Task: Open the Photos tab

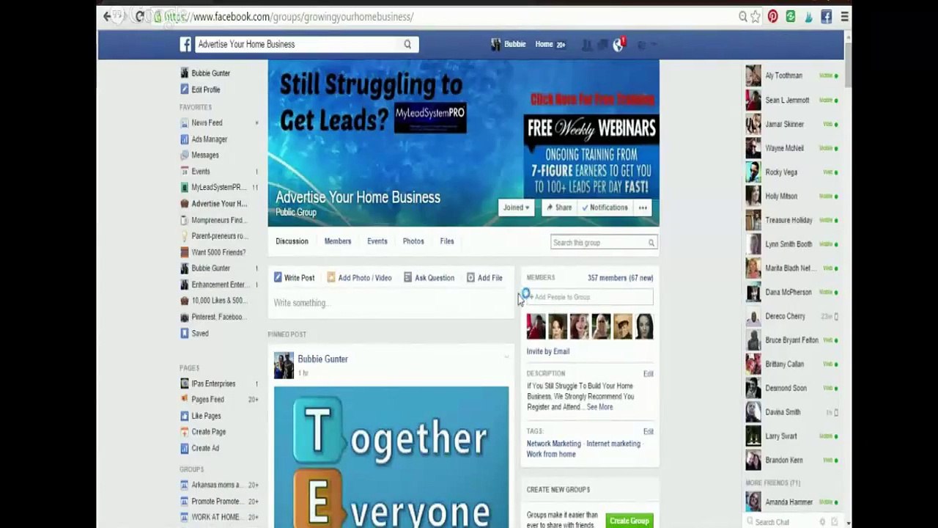Action: click(413, 241)
